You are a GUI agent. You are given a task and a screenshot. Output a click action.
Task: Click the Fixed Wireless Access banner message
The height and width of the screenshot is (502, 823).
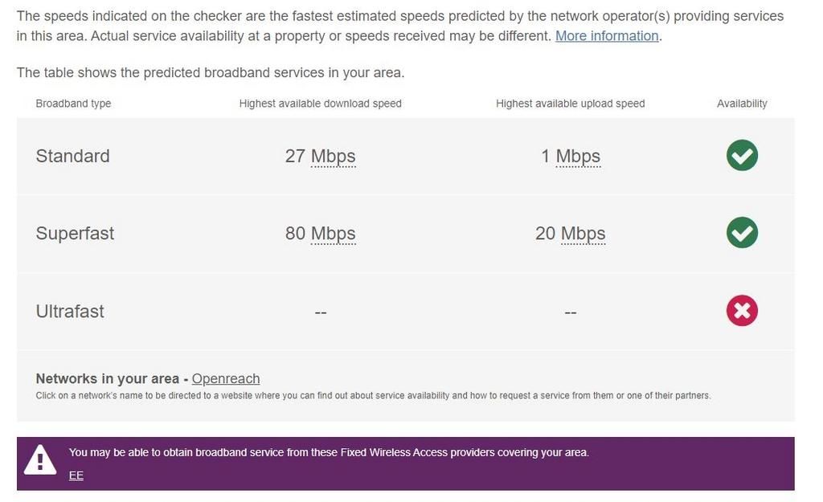tap(329, 453)
